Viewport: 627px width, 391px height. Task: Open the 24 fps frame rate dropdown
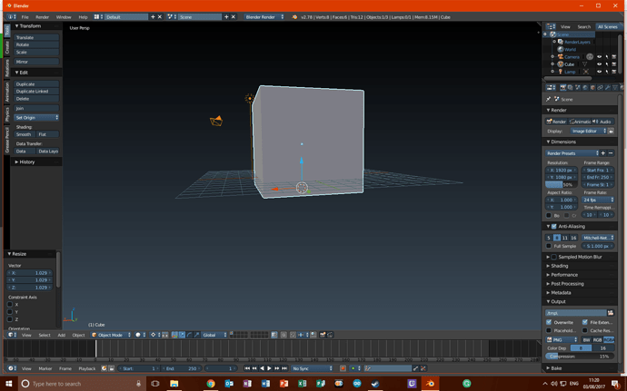click(598, 200)
